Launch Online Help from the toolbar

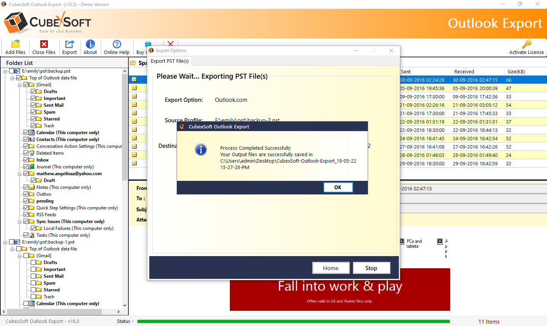pos(117,44)
